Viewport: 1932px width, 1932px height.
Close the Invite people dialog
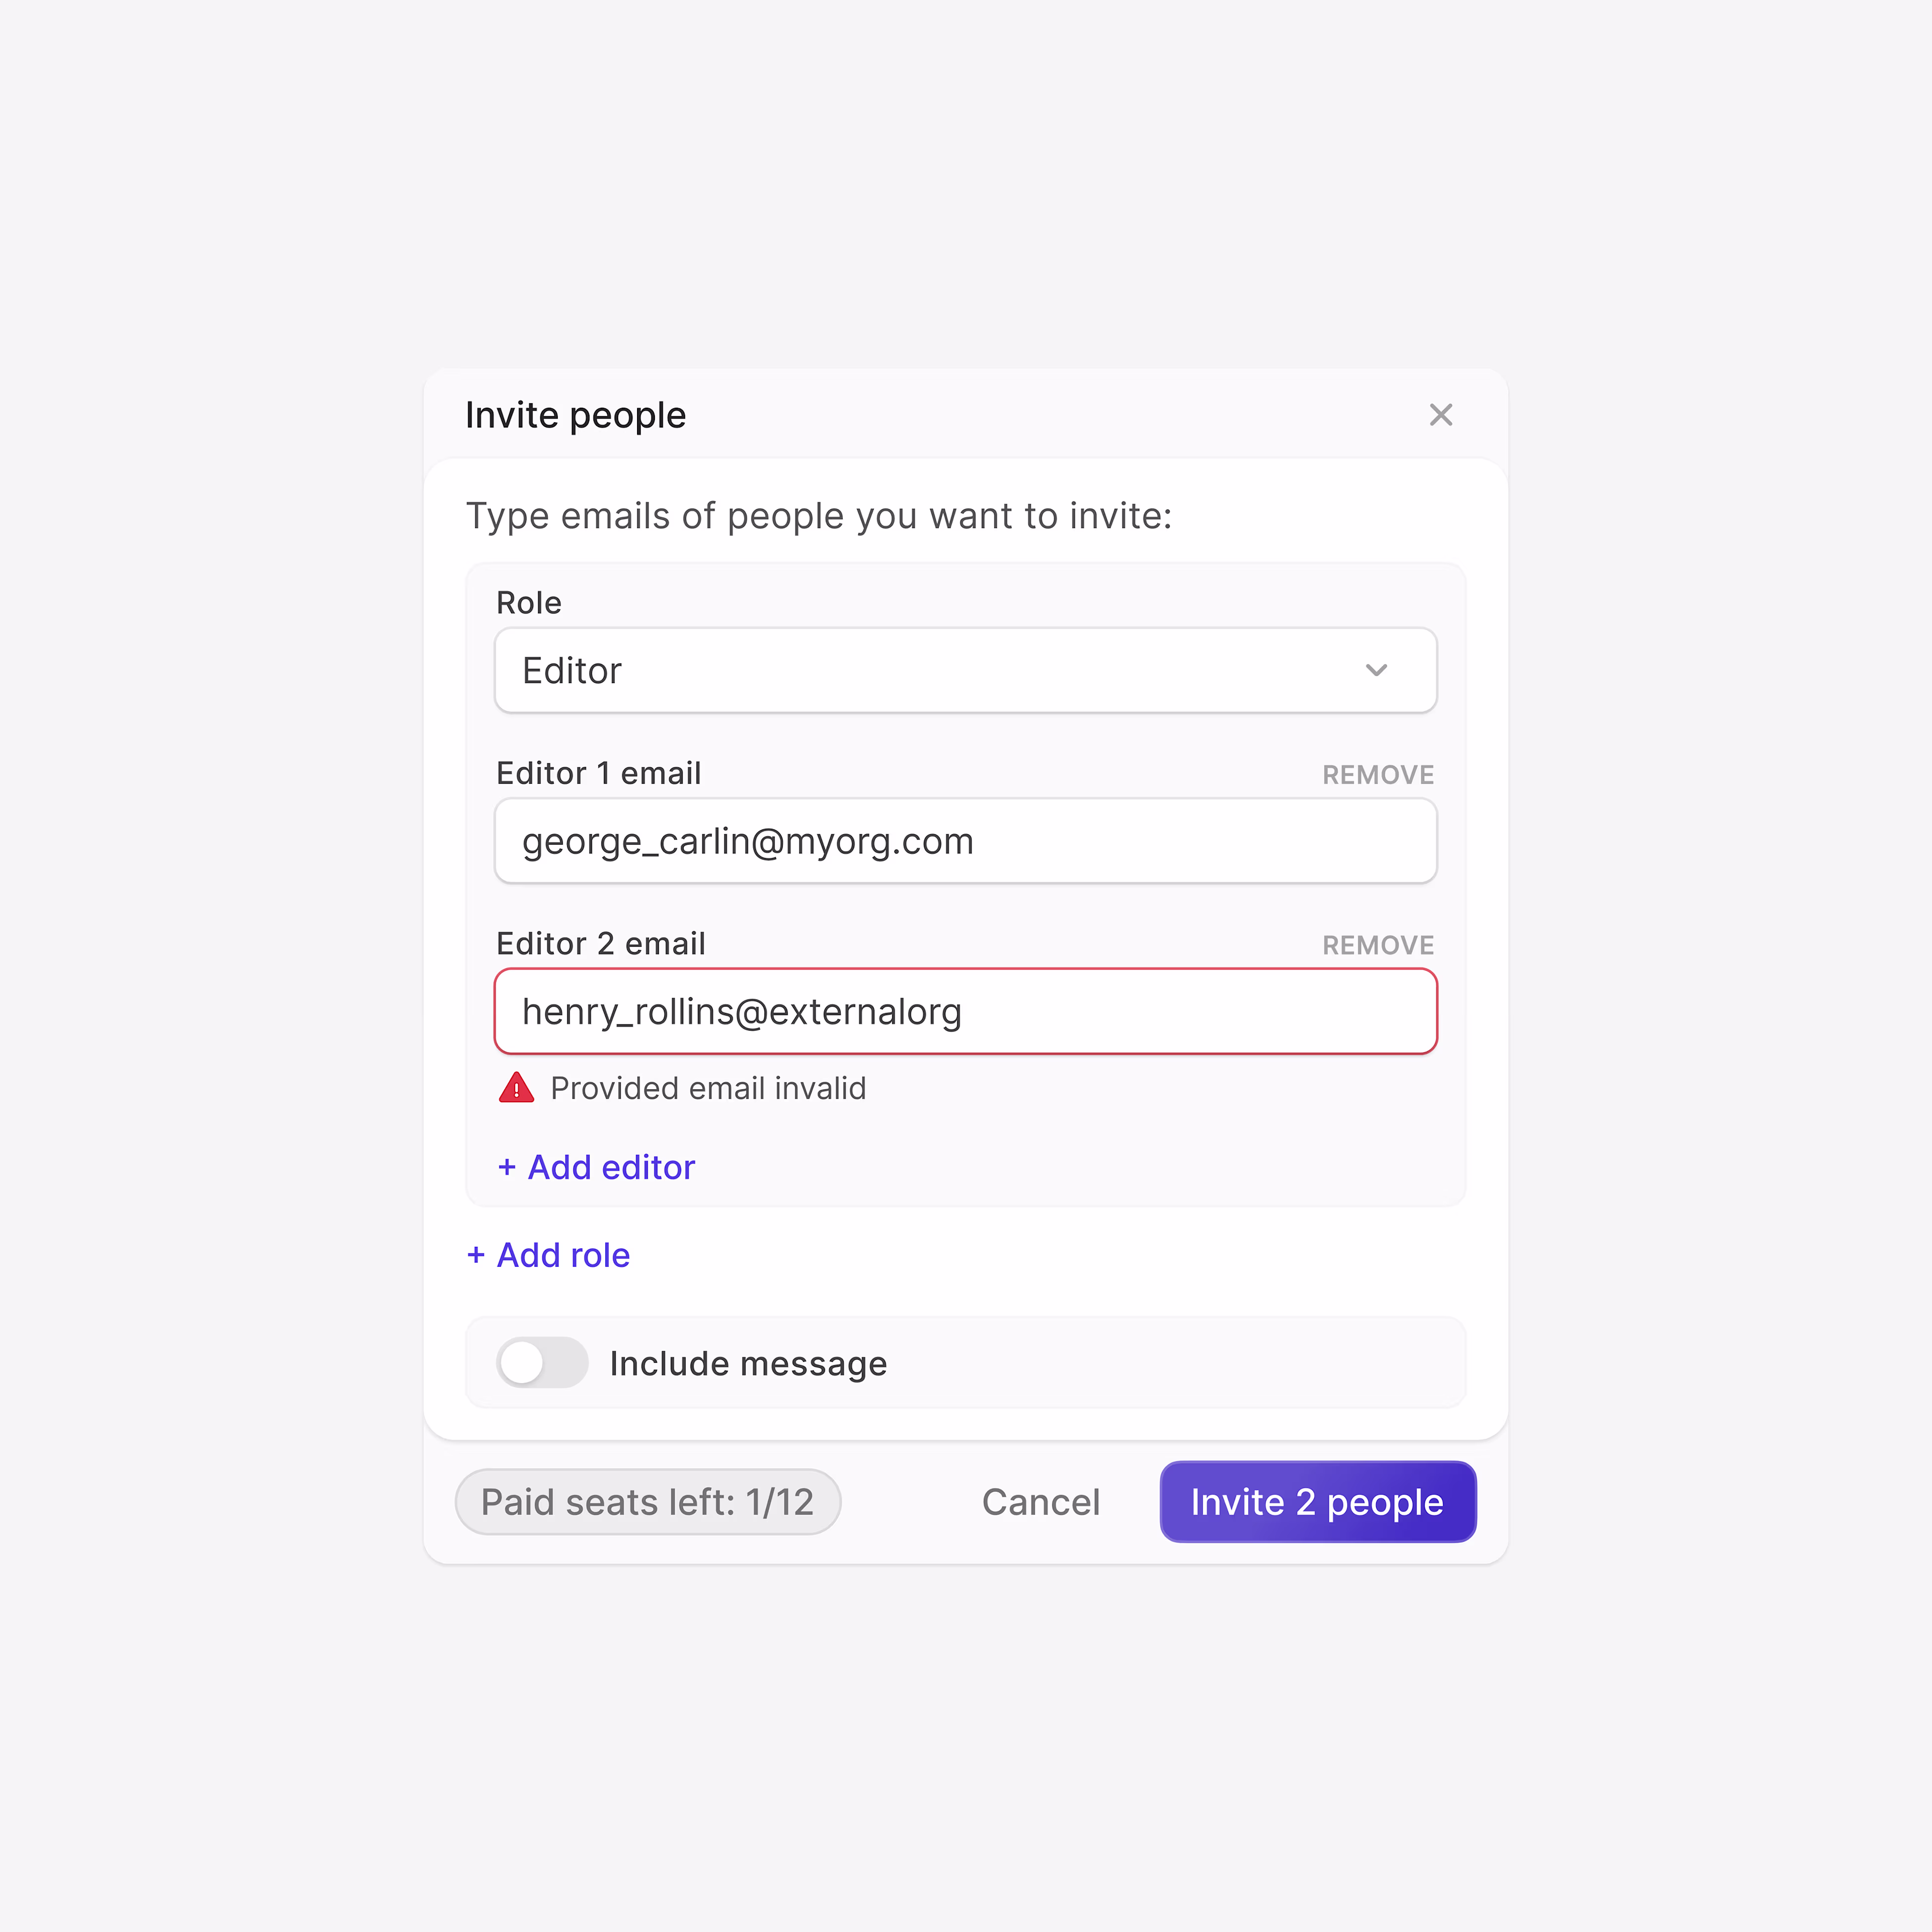(1440, 415)
